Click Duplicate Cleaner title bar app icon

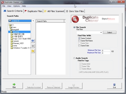[3, 2]
